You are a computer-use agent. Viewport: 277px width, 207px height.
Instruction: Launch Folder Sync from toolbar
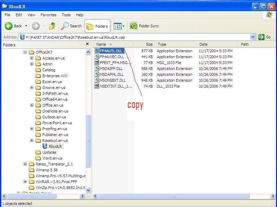pos(144,26)
